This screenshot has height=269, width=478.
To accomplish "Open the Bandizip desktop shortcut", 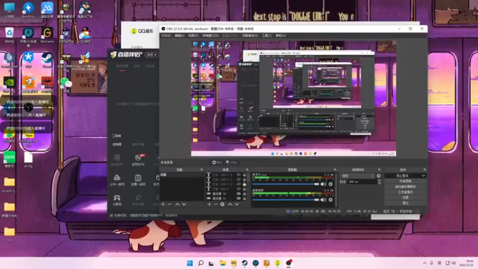I will [x=28, y=10].
